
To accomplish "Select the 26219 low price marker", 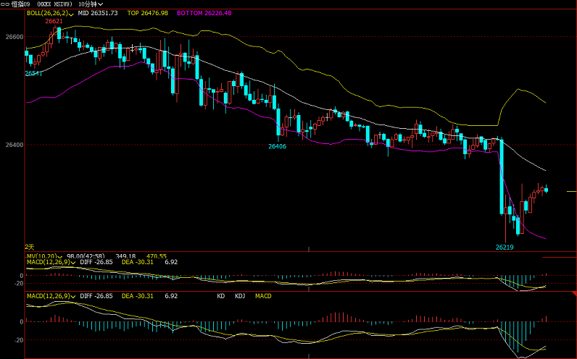I will tap(505, 247).
